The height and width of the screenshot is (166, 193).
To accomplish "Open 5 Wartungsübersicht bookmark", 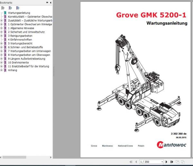I will point(20,43).
